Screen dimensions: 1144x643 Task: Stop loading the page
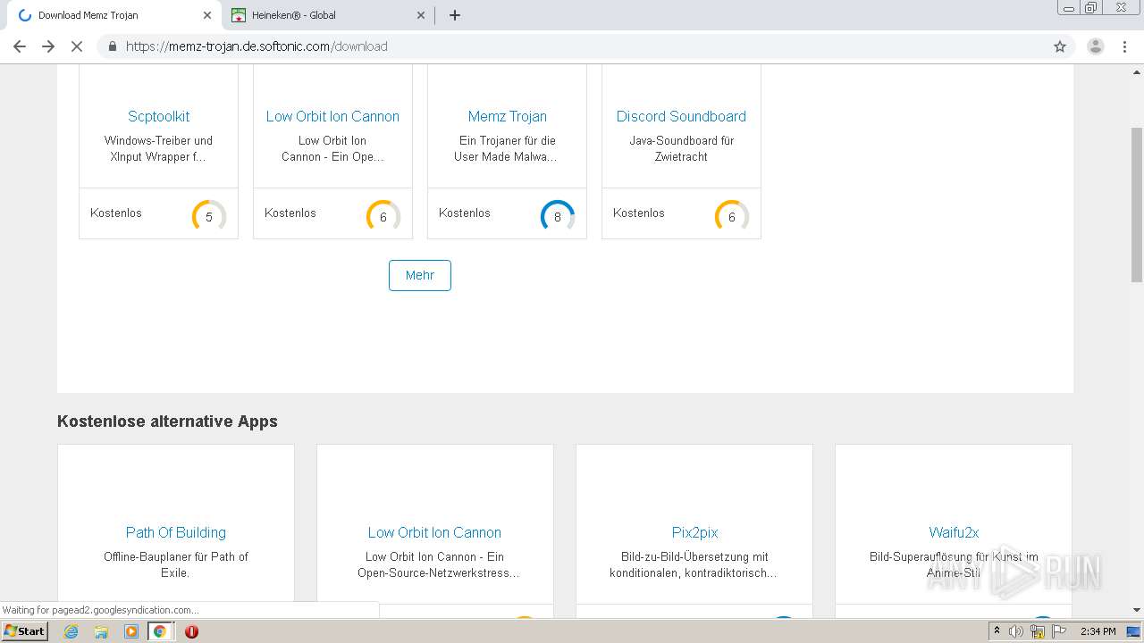tap(77, 46)
